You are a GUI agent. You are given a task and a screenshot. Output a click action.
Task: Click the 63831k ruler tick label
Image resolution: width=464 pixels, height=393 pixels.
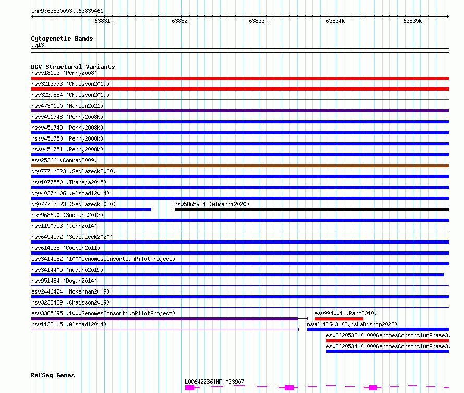[104, 21]
